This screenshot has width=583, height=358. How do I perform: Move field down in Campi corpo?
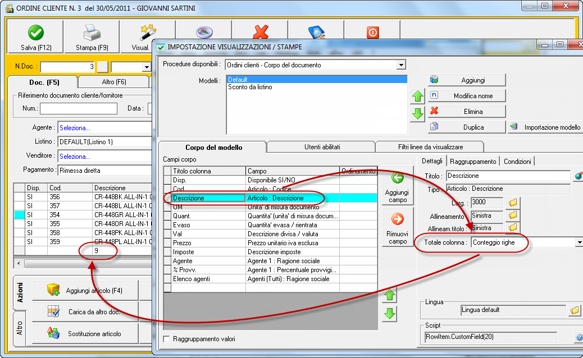point(390,314)
